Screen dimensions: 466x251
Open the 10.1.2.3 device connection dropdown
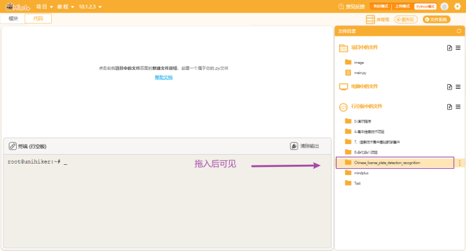90,7
